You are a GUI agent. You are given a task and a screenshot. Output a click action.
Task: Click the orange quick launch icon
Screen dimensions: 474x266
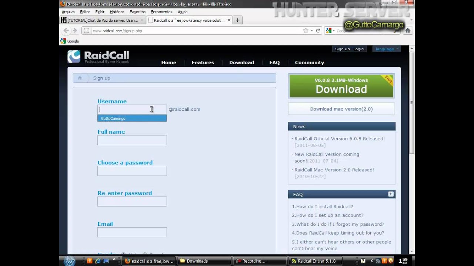(90, 261)
